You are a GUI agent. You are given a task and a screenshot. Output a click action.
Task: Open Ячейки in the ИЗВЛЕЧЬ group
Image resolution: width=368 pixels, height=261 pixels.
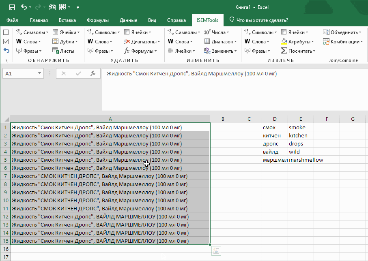[x=295, y=32]
